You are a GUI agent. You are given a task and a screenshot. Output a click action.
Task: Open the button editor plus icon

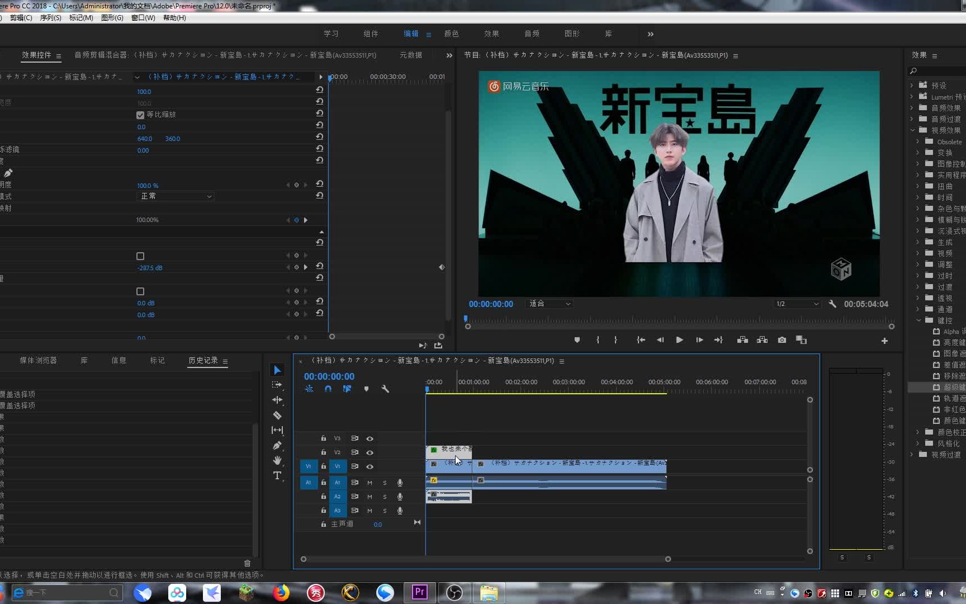tap(884, 341)
